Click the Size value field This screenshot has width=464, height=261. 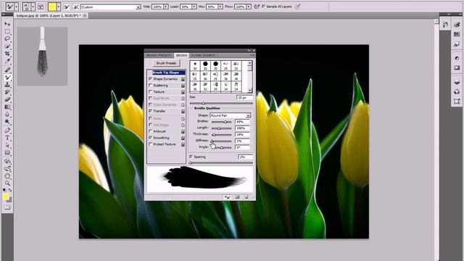tap(244, 97)
